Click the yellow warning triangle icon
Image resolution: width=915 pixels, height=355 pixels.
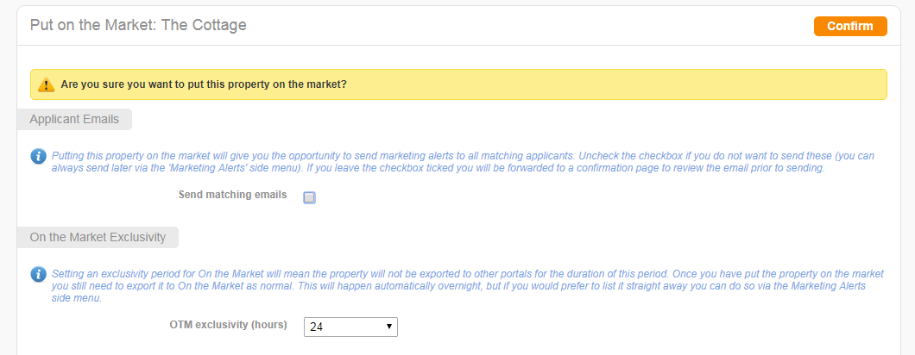(x=46, y=84)
